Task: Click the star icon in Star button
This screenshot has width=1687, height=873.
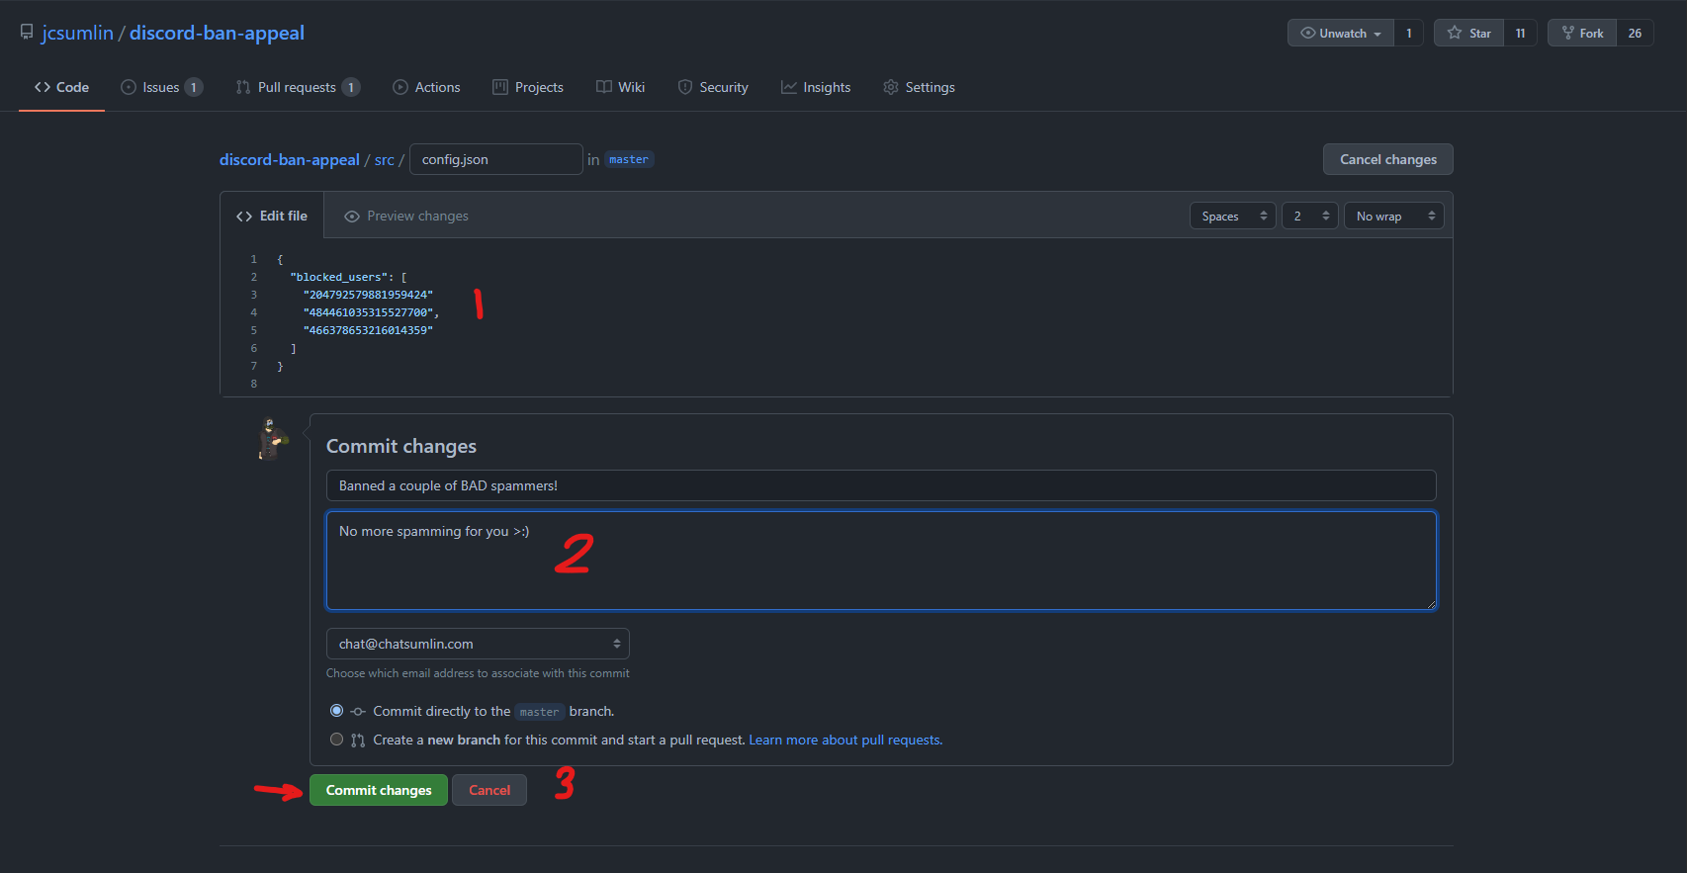Action: click(x=1455, y=33)
